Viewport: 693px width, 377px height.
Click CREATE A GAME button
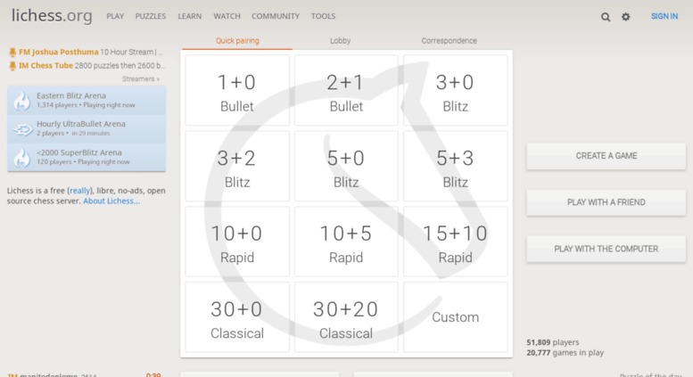tap(606, 156)
